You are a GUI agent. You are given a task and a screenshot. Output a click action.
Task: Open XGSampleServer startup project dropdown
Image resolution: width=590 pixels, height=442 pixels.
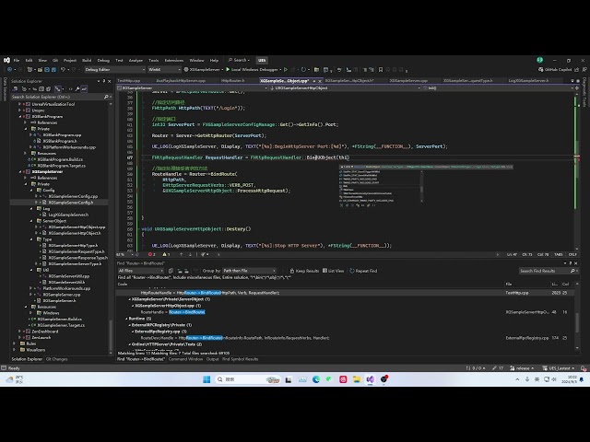(x=204, y=70)
